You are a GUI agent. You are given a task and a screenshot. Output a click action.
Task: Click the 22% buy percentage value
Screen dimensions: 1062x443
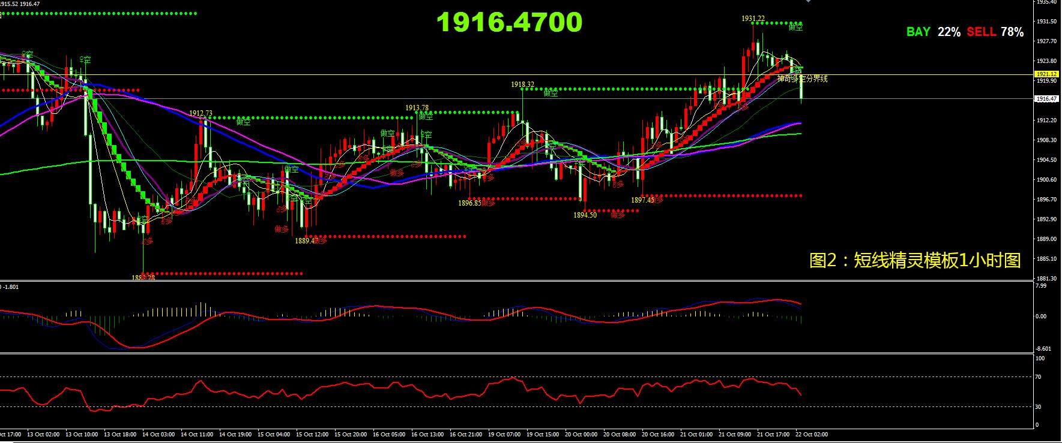tap(949, 32)
